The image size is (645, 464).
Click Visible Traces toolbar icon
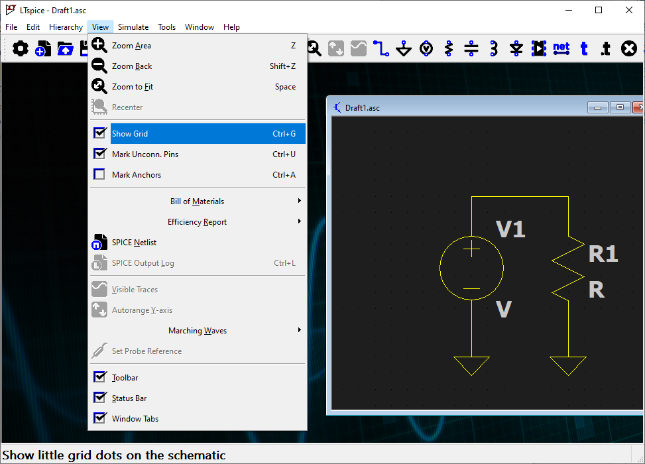[359, 49]
